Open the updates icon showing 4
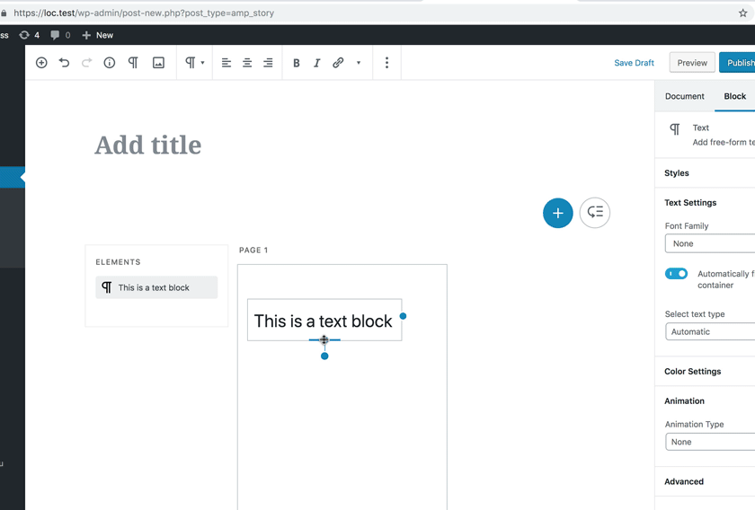 29,35
